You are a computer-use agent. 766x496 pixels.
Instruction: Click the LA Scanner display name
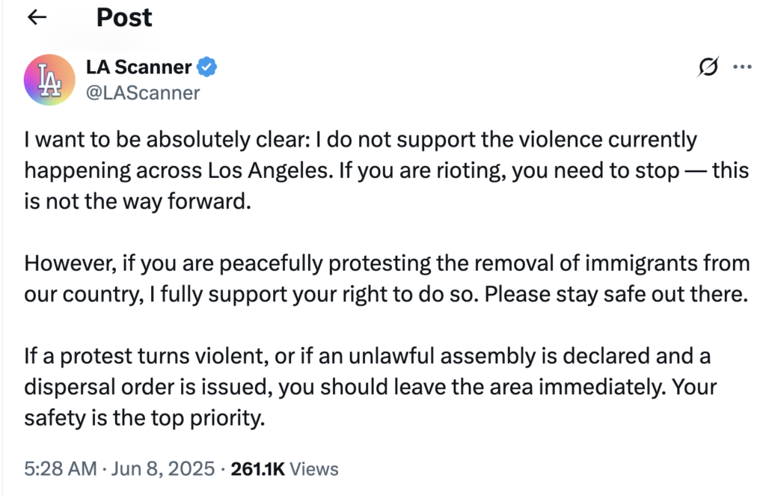[x=138, y=67]
